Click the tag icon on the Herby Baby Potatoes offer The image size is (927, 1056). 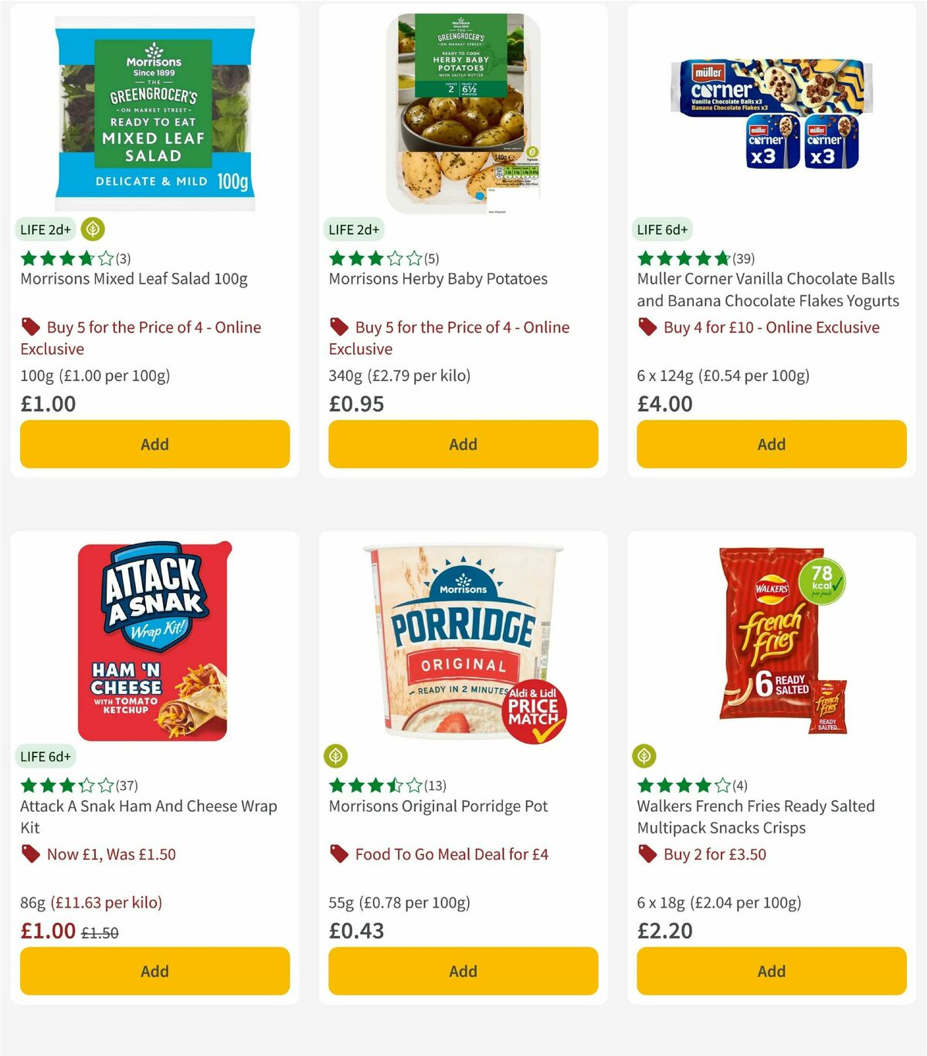click(x=339, y=327)
